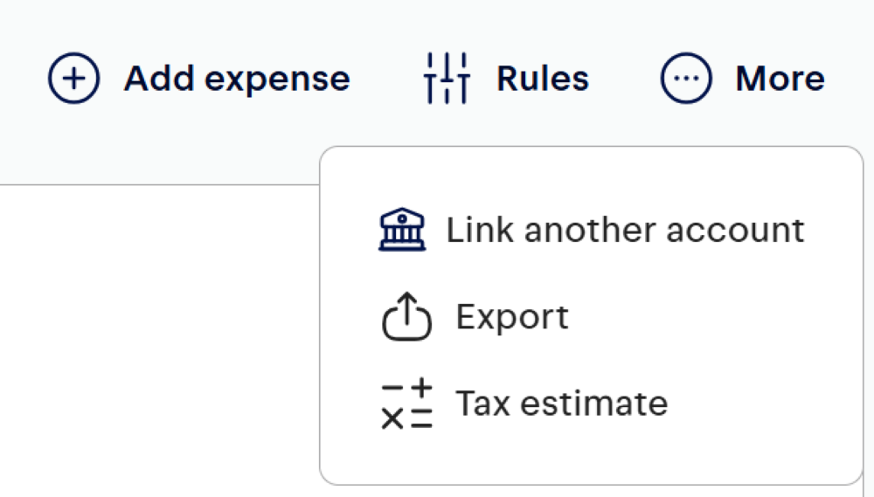Choose the Export menu entry
This screenshot has width=874, height=497.
pyautogui.click(x=475, y=316)
